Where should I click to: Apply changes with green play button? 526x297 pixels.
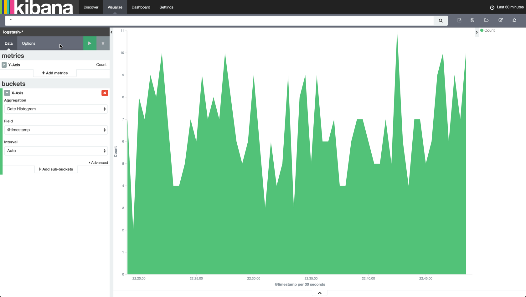pyautogui.click(x=90, y=43)
